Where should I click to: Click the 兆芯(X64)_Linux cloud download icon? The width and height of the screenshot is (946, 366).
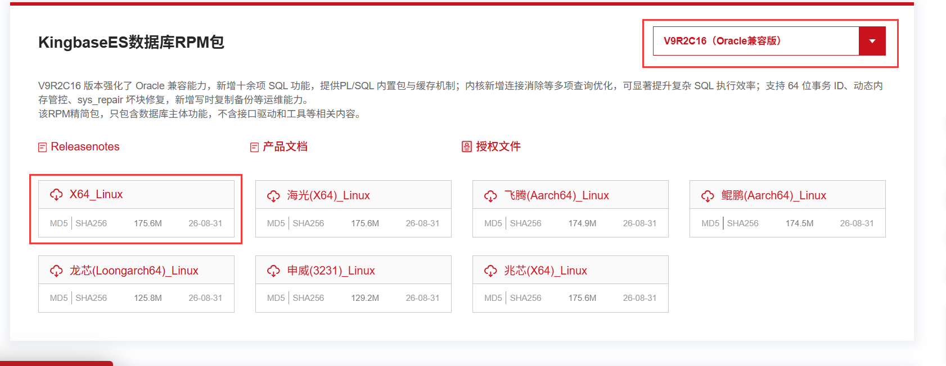click(x=490, y=271)
